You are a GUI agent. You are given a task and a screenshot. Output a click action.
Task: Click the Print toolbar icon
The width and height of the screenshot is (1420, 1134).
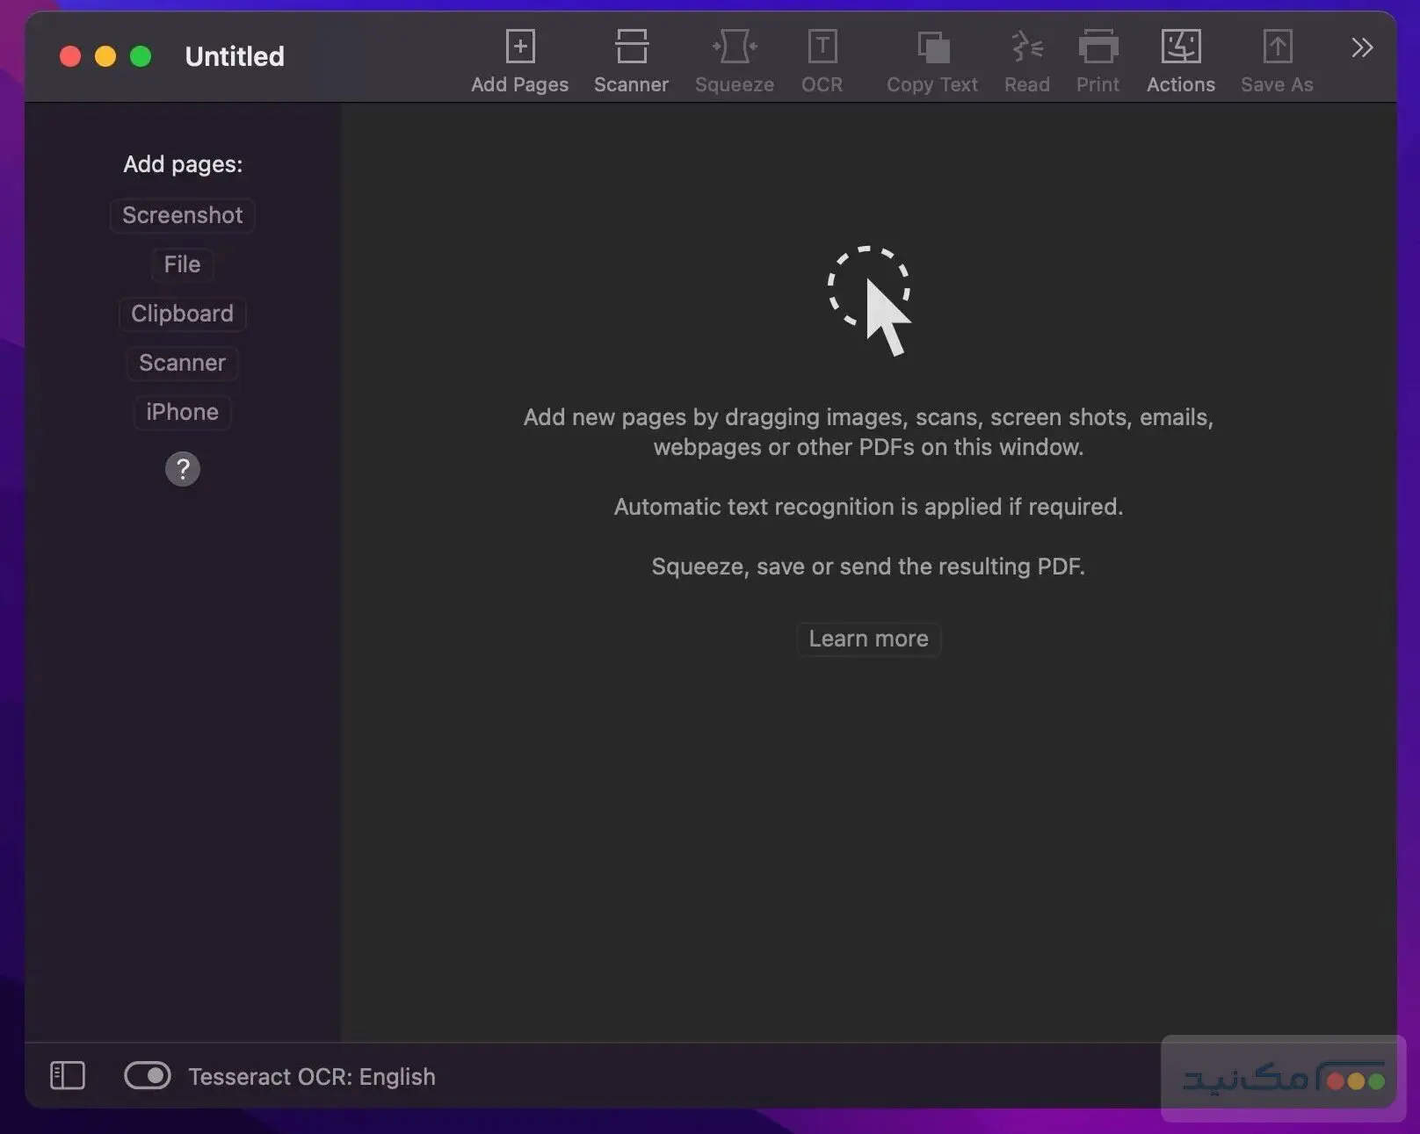1098,47
